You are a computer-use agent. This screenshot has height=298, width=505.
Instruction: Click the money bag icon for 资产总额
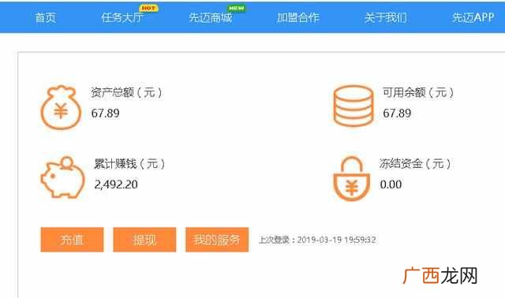(61, 107)
